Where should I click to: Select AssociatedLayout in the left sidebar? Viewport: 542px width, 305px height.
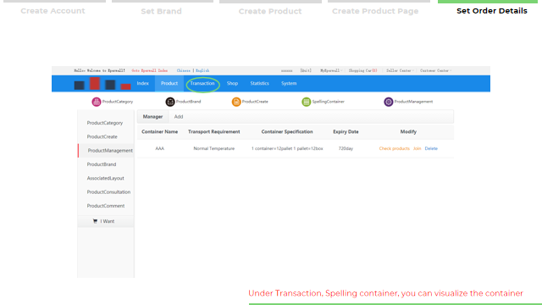105,178
